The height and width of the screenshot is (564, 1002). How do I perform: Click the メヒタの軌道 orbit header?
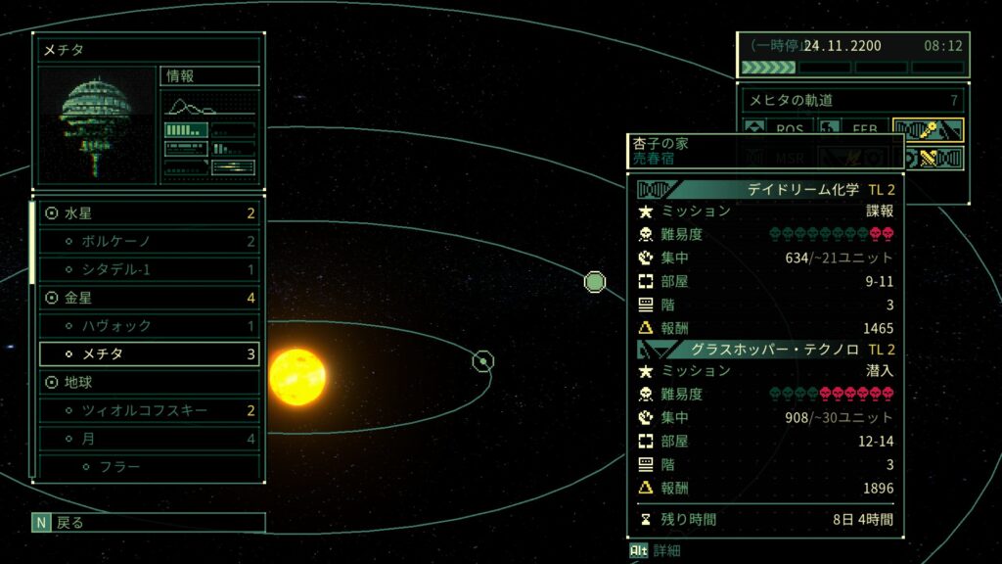[x=853, y=101]
